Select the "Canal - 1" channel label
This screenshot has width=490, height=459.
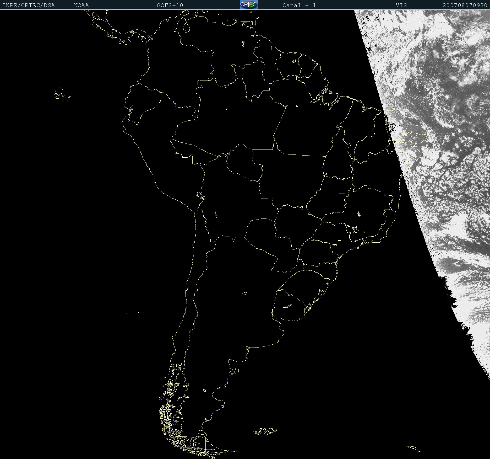[299, 5]
